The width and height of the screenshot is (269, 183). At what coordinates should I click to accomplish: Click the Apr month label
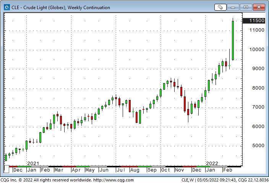point(76,170)
